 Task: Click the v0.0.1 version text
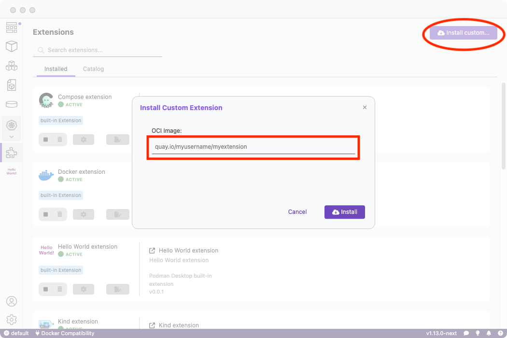pyautogui.click(x=156, y=292)
